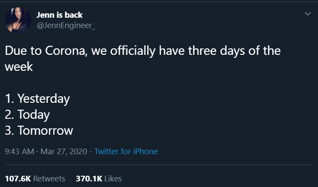Viewport: 318px width, 187px height.
Task: Click the "Retweets" label
Action: [49, 178]
